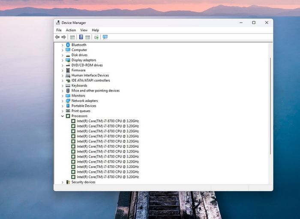
Task: Expand the DVD/CD-ROM drives node
Action: (x=63, y=65)
